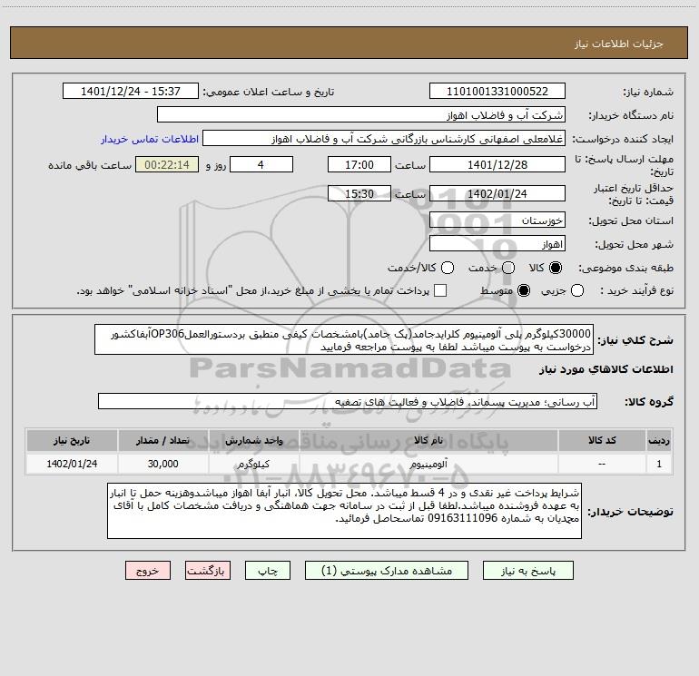Click the deadline hour field 17:00
699x676 pixels.
(x=359, y=164)
